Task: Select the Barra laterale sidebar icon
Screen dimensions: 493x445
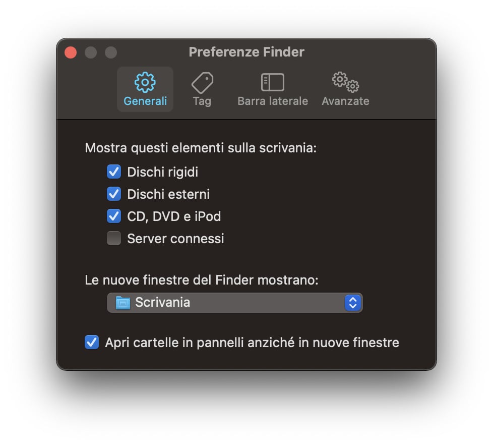Action: pos(273,82)
